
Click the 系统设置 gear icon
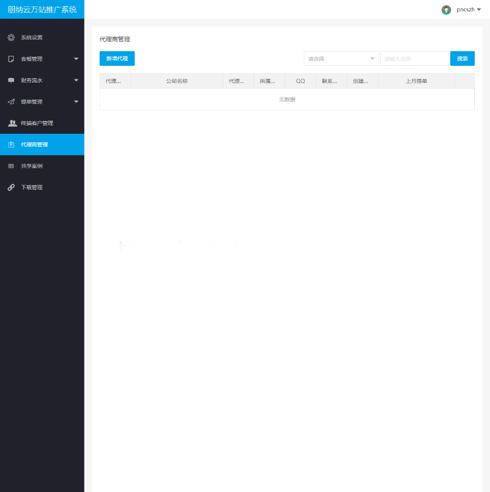11,38
